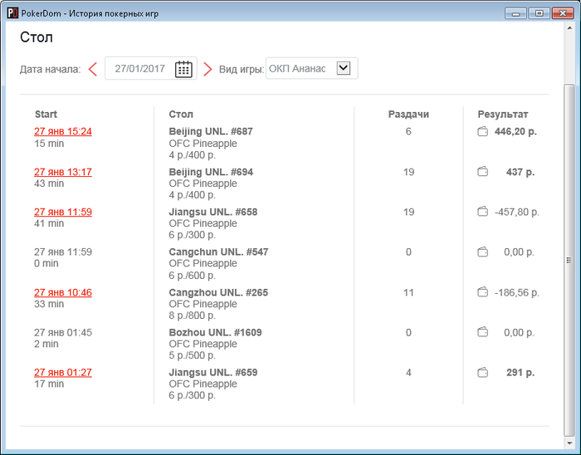Select table name Jiangsu UNL. #658

click(213, 212)
